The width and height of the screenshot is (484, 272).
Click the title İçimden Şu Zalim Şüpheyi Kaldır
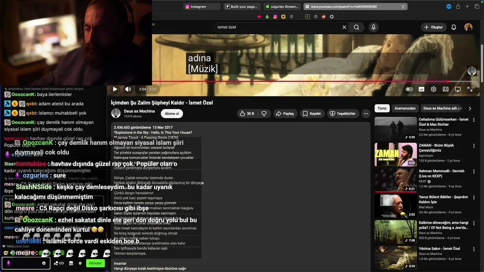click(162, 103)
